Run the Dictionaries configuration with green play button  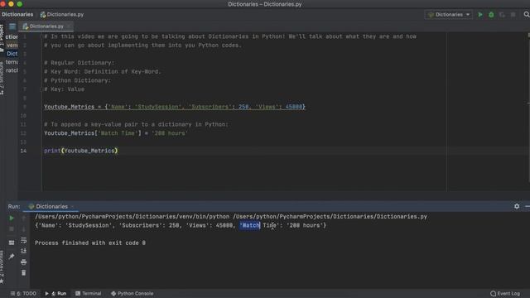(x=480, y=15)
